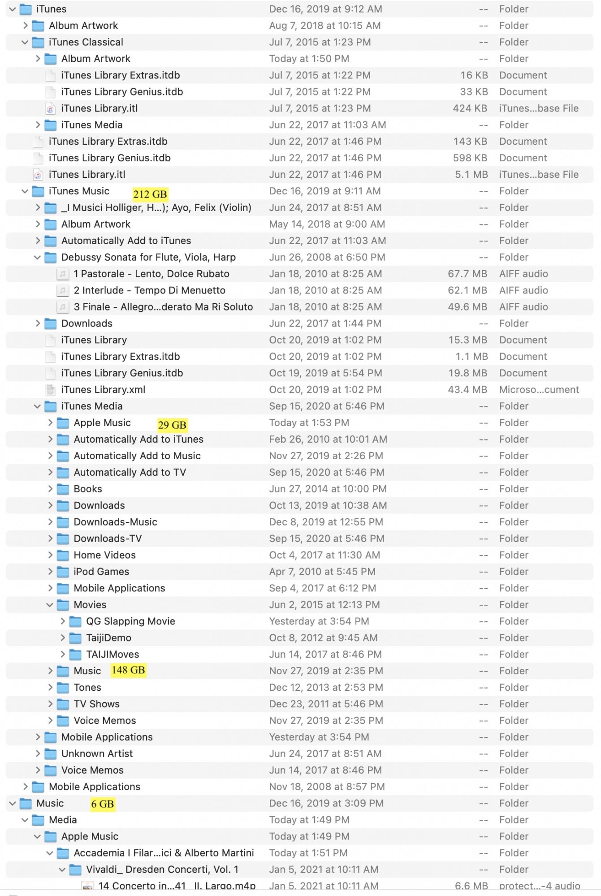Select the '14 Concerto in...41 II. Largo.m4p' file
The height and width of the screenshot is (896, 601).
click(299, 885)
